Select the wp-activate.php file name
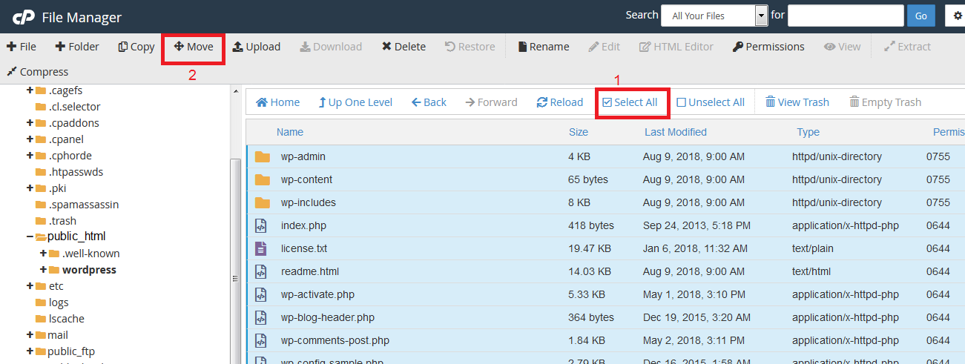This screenshot has height=364, width=965. 317,294
